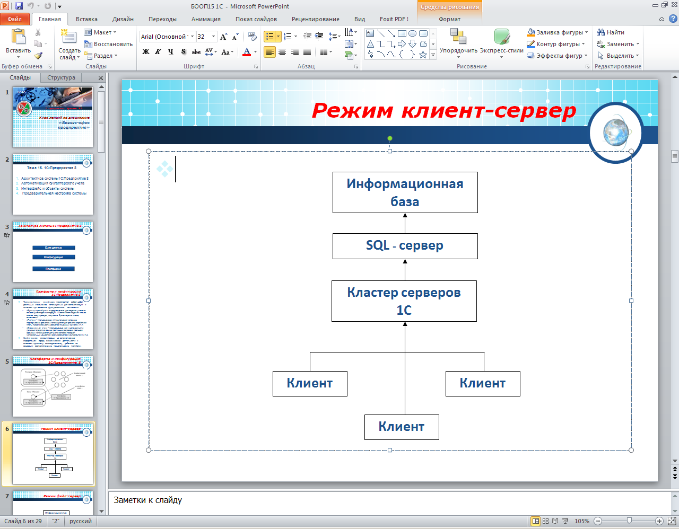
Task: Enable center text alignment
Action: pyautogui.click(x=282, y=52)
